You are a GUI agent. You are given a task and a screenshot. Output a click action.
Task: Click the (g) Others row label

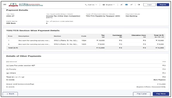pos(11,73)
